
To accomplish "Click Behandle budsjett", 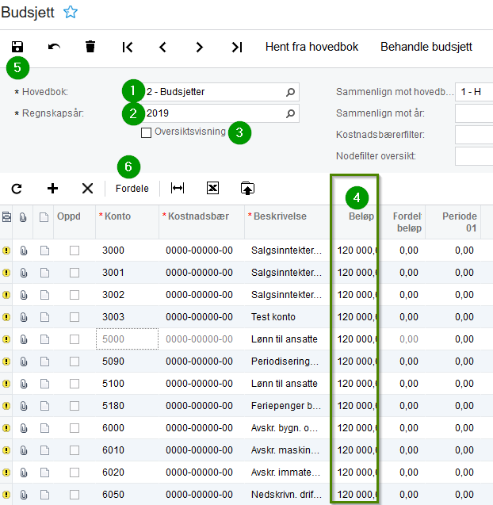I will click(x=426, y=47).
